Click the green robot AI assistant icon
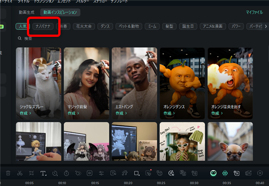 (214, 173)
